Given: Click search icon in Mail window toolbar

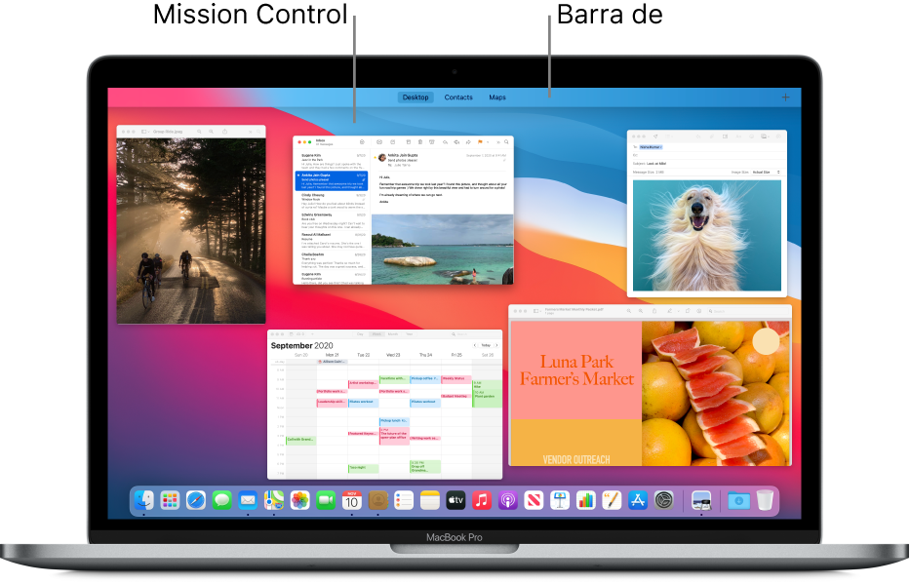Looking at the screenshot, I should [x=506, y=141].
